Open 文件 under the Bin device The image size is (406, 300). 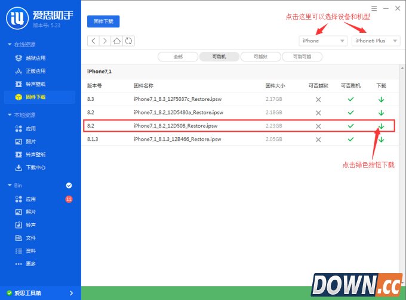[30, 238]
